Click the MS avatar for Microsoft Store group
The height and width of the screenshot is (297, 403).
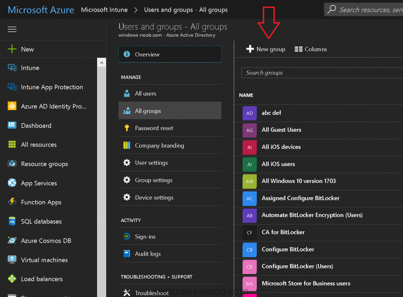(249, 284)
